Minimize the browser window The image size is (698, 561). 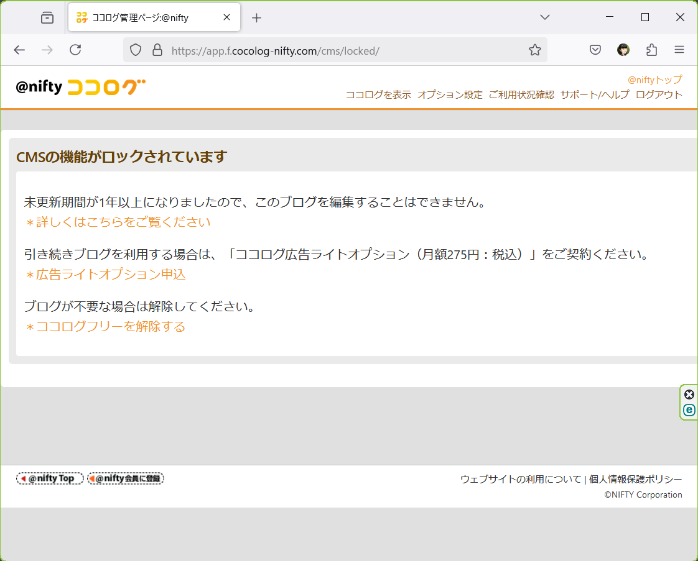click(x=610, y=17)
